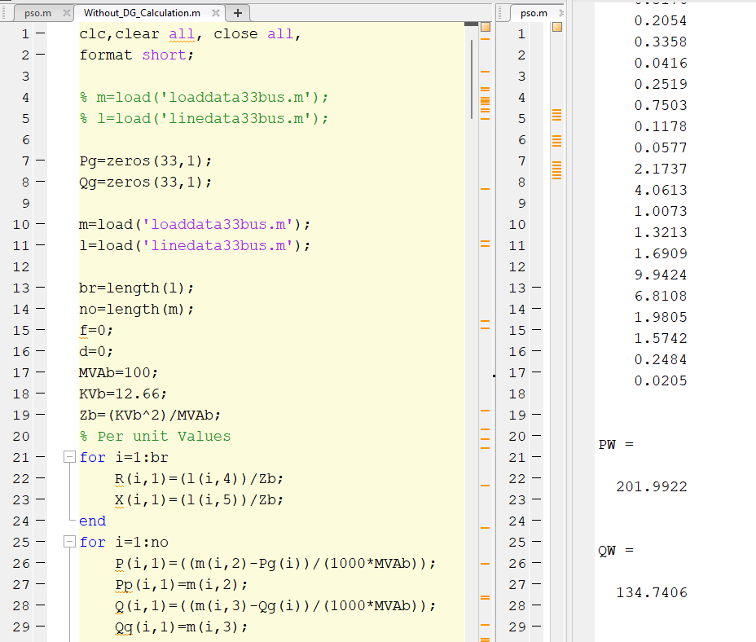Open a new editor tab with plus button

(x=238, y=13)
